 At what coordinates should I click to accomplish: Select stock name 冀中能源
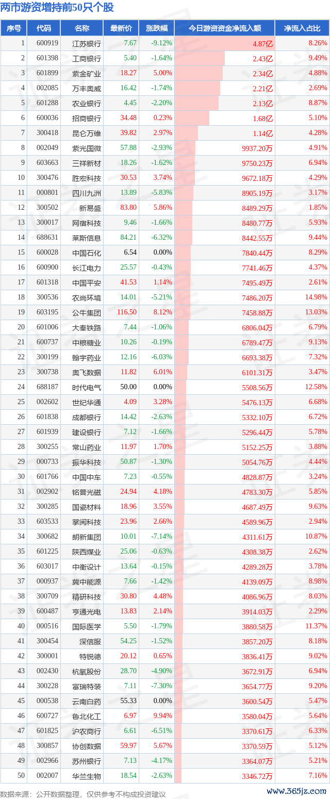pyautogui.click(x=87, y=582)
